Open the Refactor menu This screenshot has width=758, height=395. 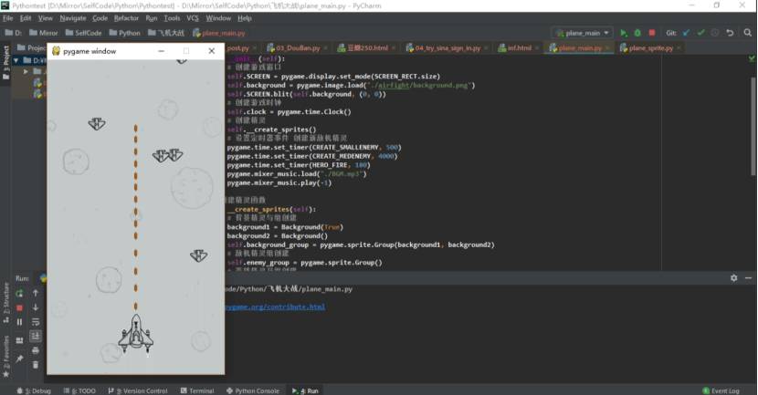point(126,18)
